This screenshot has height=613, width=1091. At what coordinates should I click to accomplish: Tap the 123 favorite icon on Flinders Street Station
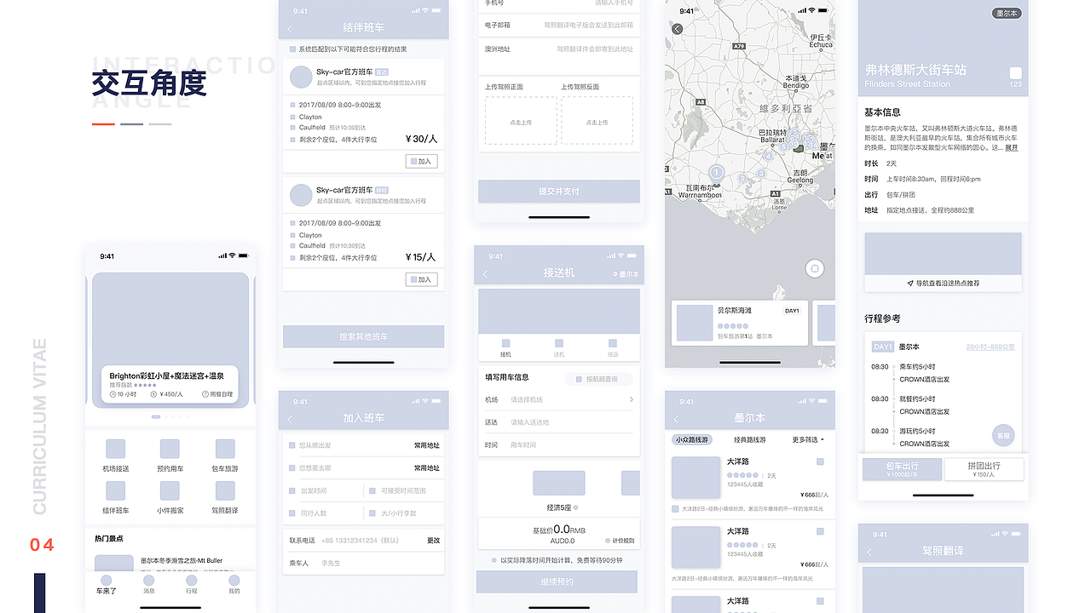1015,74
